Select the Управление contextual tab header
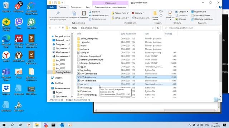 pyautogui.click(x=110, y=3)
